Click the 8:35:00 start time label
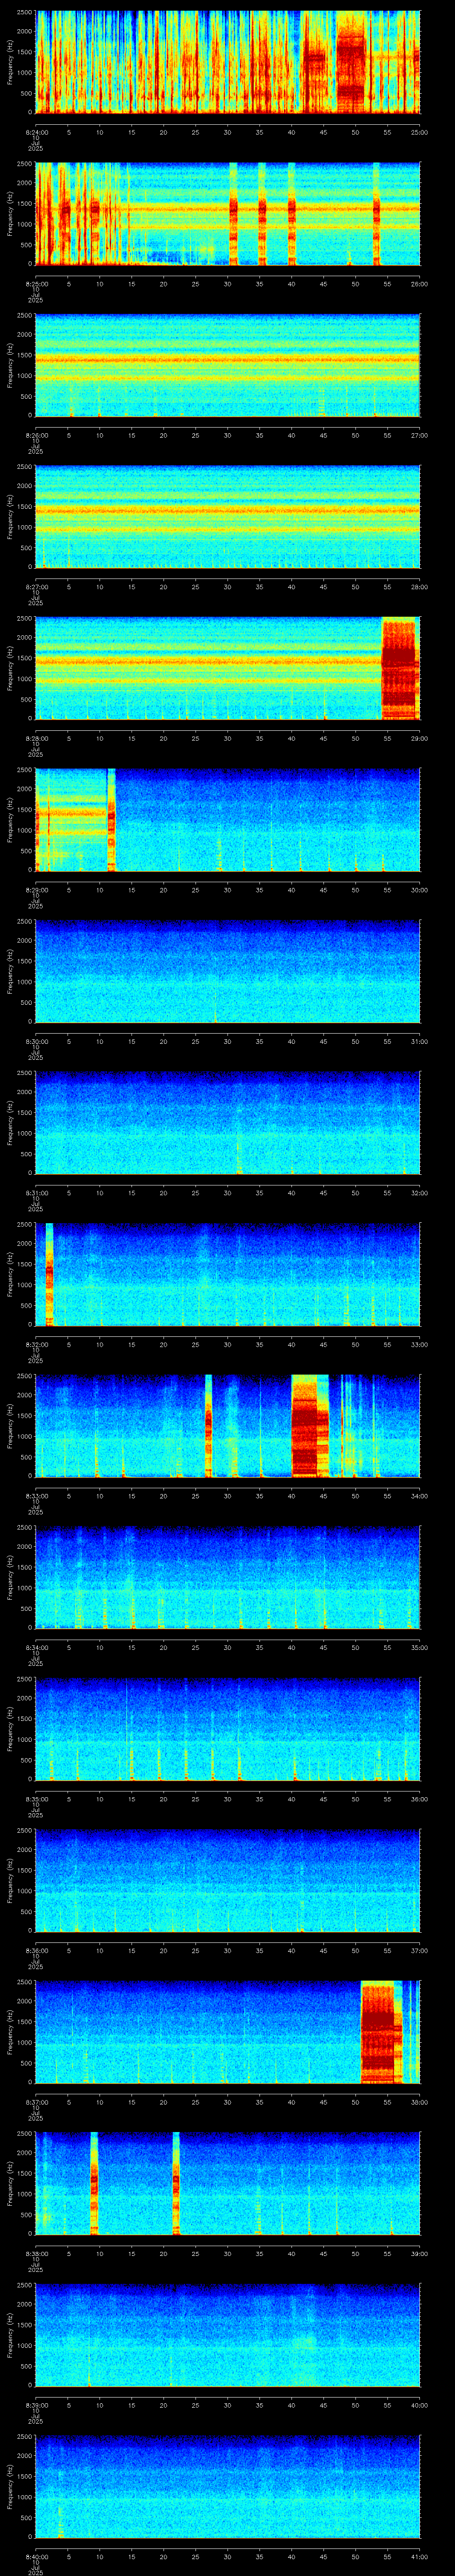455x2576 pixels. 36,1799
